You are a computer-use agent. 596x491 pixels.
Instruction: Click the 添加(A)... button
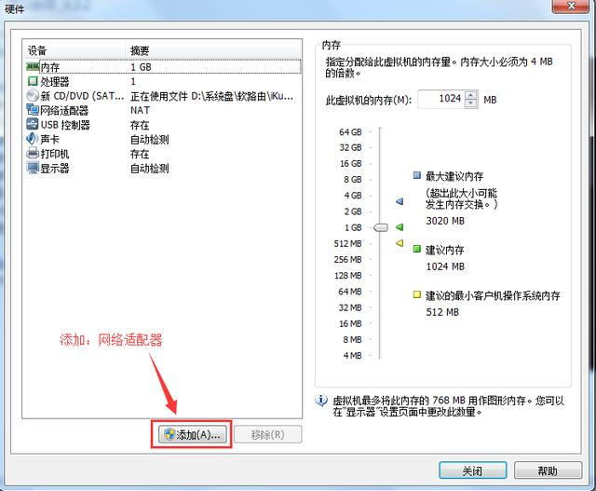click(191, 434)
